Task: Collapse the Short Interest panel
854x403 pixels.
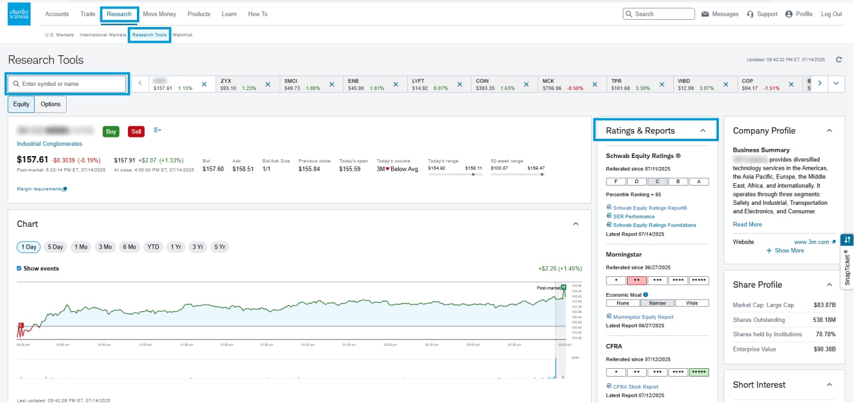Action: coord(830,384)
